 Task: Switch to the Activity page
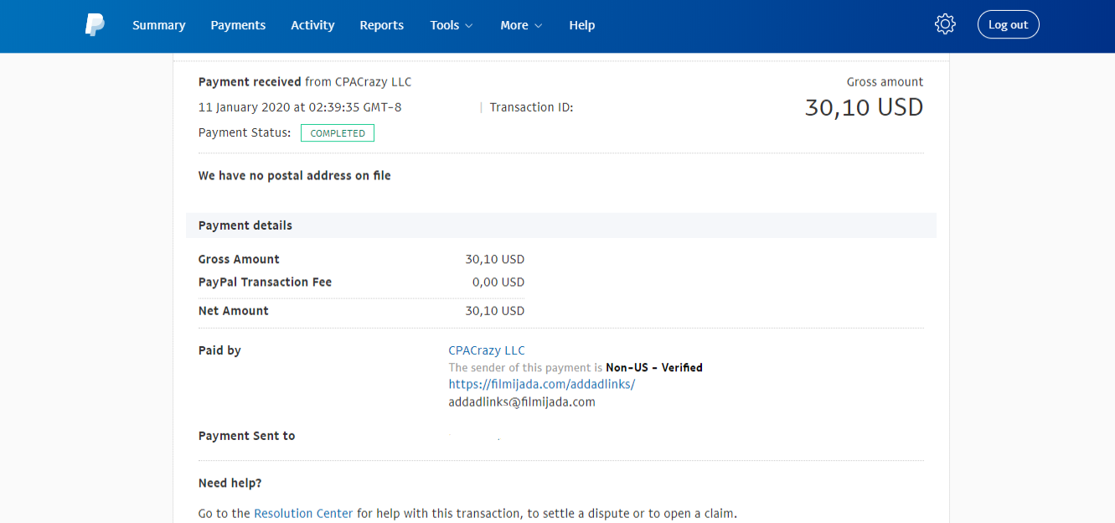coord(312,25)
